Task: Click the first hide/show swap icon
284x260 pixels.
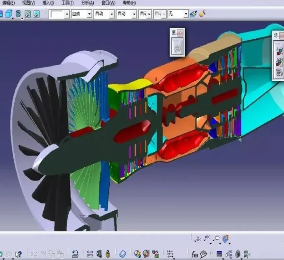Action: (28, 14)
